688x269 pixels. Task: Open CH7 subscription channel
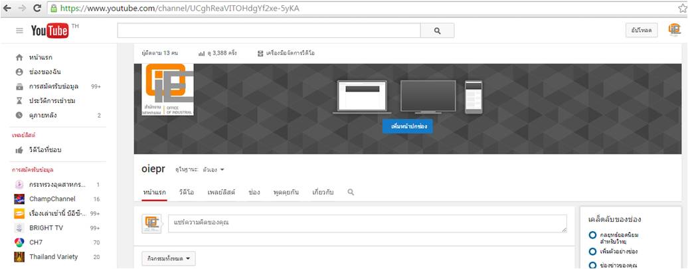point(58,242)
